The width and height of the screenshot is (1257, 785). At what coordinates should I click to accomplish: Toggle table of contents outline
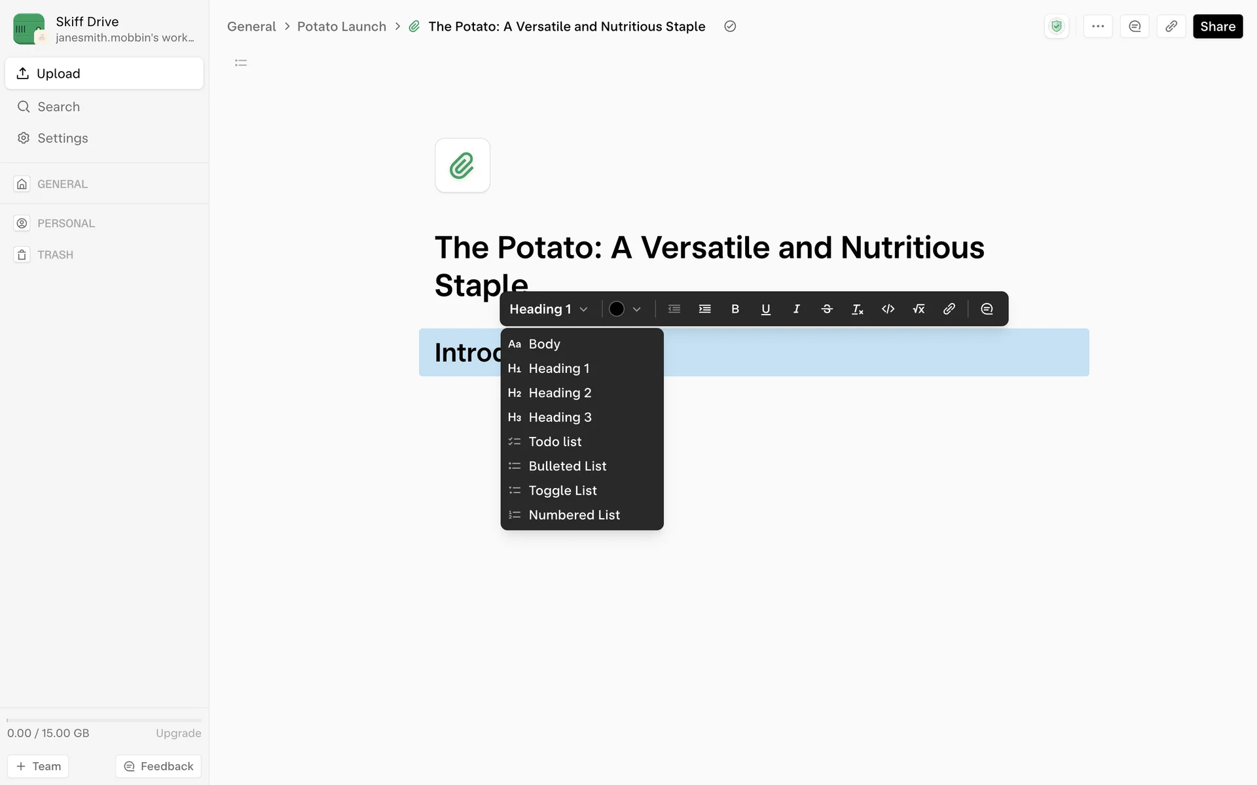[241, 63]
